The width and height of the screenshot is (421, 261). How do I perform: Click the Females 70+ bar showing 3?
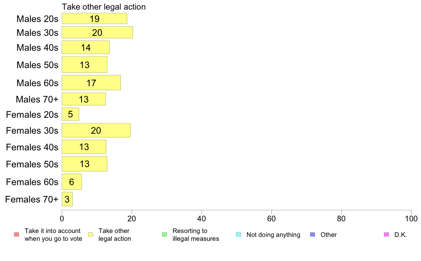[67, 199]
